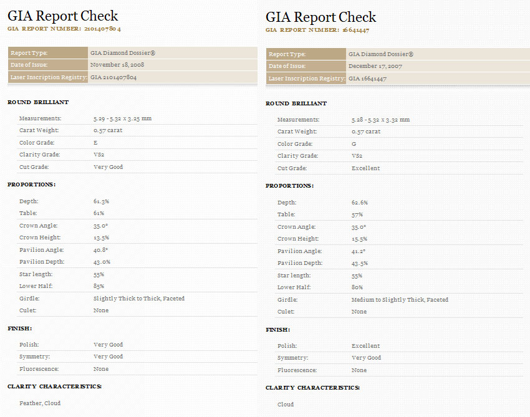Select depth value 62.6%

(x=360, y=203)
